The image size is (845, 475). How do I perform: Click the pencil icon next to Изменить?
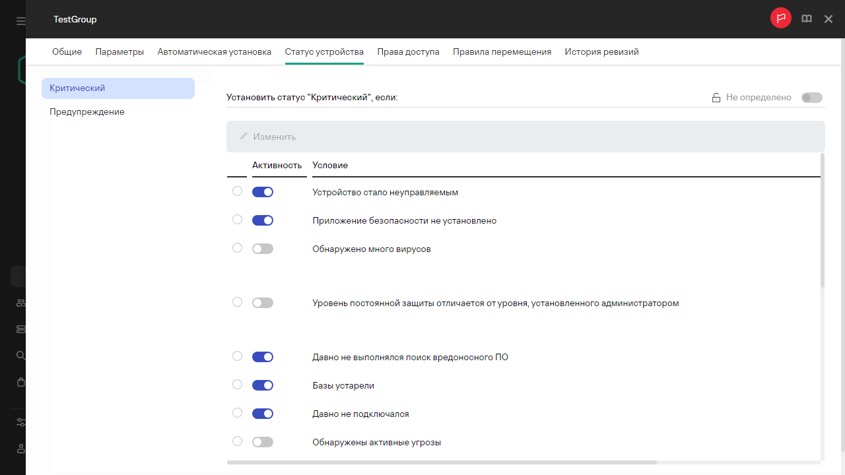pyautogui.click(x=244, y=137)
